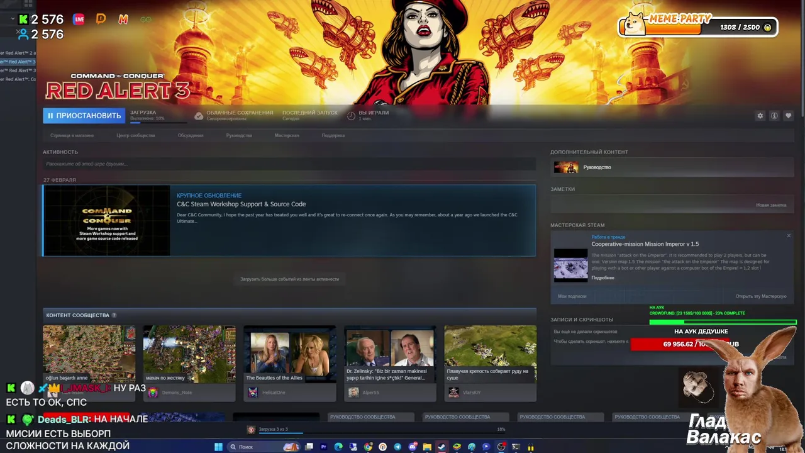Click HellcatOne author avatar

point(253,393)
